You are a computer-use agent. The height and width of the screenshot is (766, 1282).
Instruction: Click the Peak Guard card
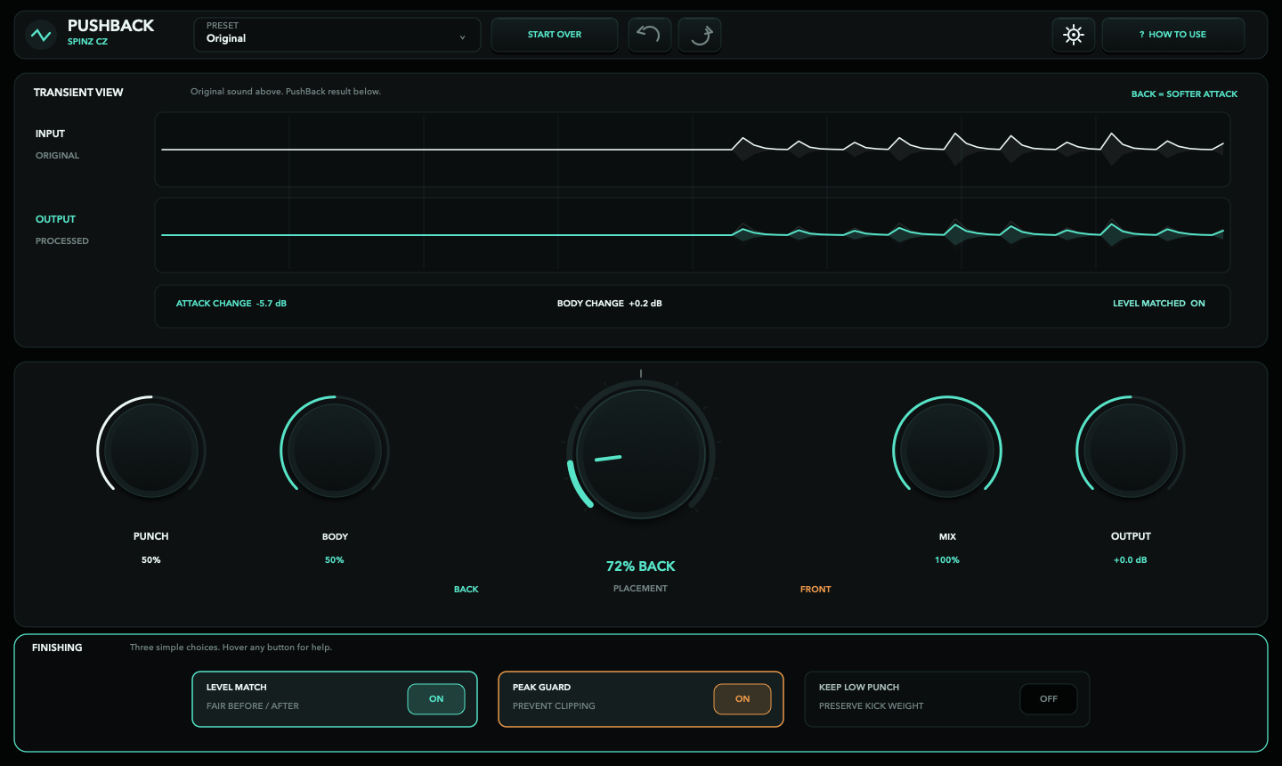coord(641,699)
